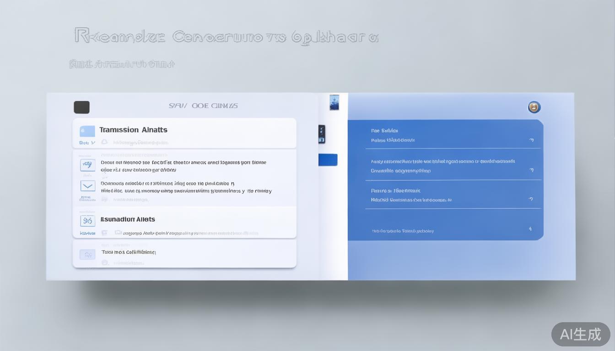This screenshot has height=351, width=615.
Task: Click the dark square icon at top-left
Action: 81,107
